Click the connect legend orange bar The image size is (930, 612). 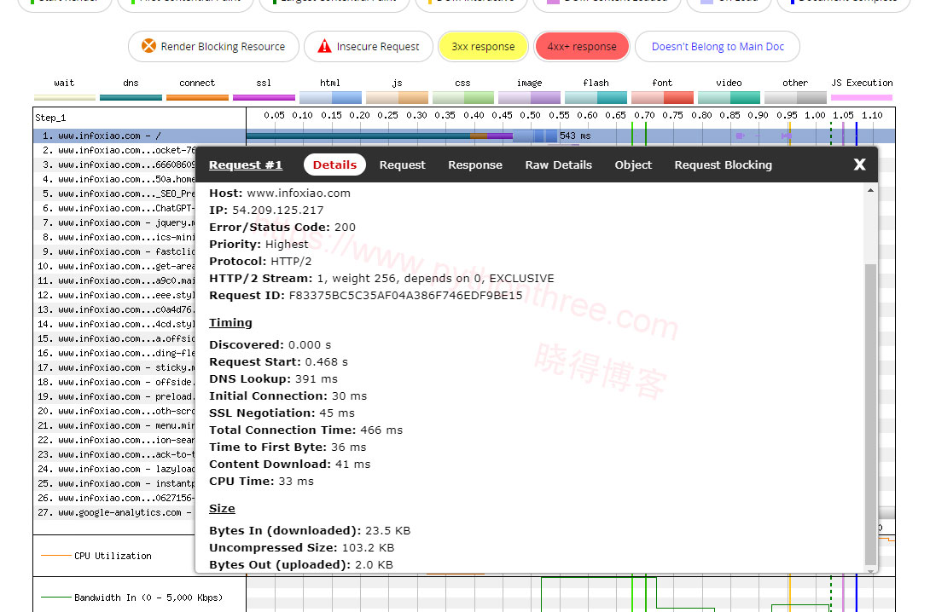pos(197,97)
